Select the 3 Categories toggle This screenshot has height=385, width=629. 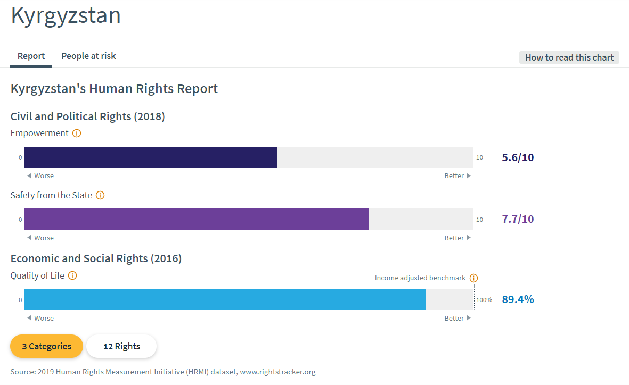[x=46, y=346]
